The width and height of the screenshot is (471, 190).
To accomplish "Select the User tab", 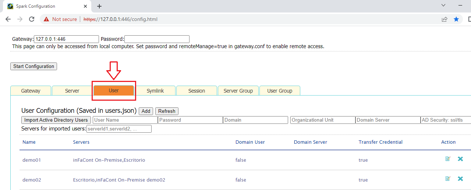I will tap(114, 90).
